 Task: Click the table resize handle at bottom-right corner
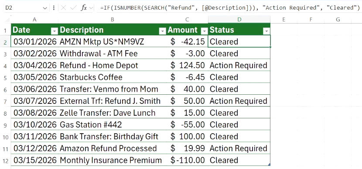(269, 165)
